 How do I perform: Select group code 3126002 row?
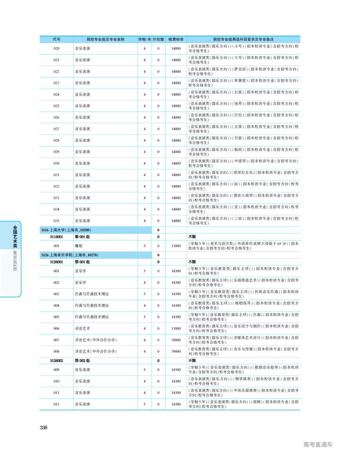point(56,361)
